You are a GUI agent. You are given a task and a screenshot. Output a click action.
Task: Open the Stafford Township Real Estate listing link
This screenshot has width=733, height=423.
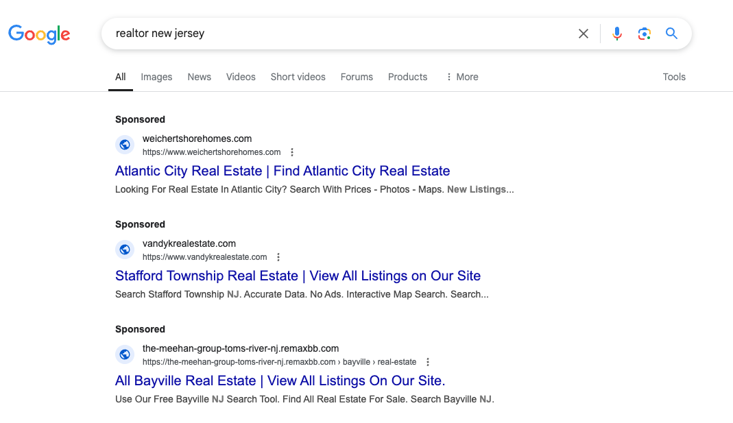pyautogui.click(x=298, y=276)
